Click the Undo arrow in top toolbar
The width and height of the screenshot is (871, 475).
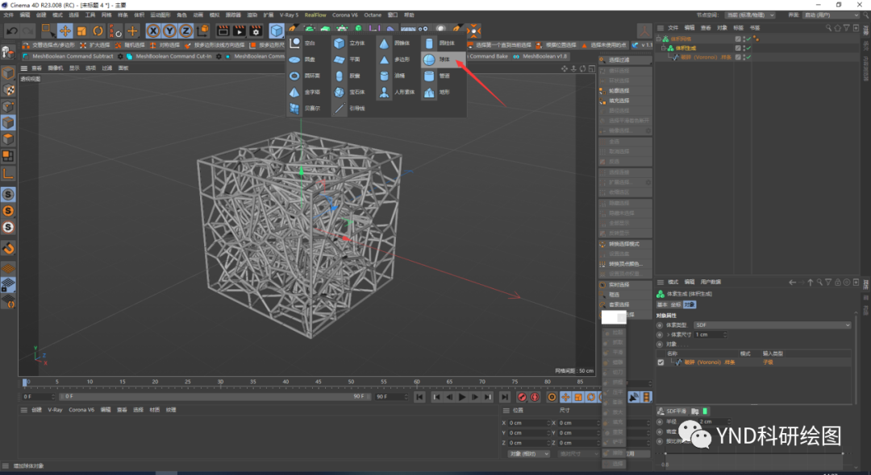(x=12, y=31)
